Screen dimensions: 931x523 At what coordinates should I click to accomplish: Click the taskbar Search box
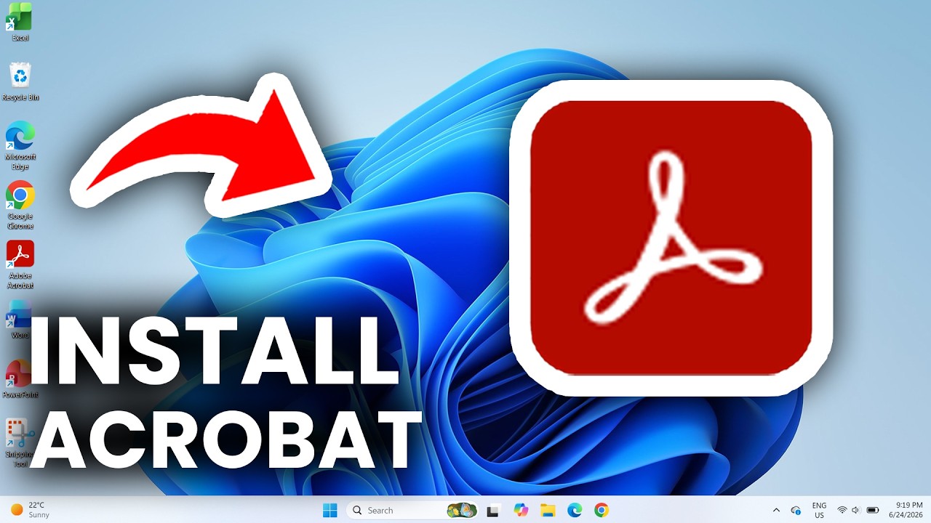tap(412, 510)
